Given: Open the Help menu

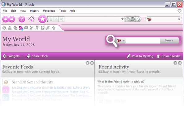Looking at the screenshot, I should coord(72,11).
